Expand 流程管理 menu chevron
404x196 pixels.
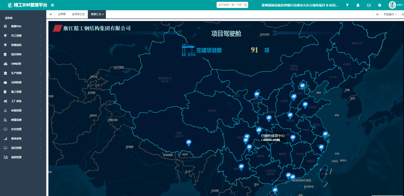click(40, 157)
